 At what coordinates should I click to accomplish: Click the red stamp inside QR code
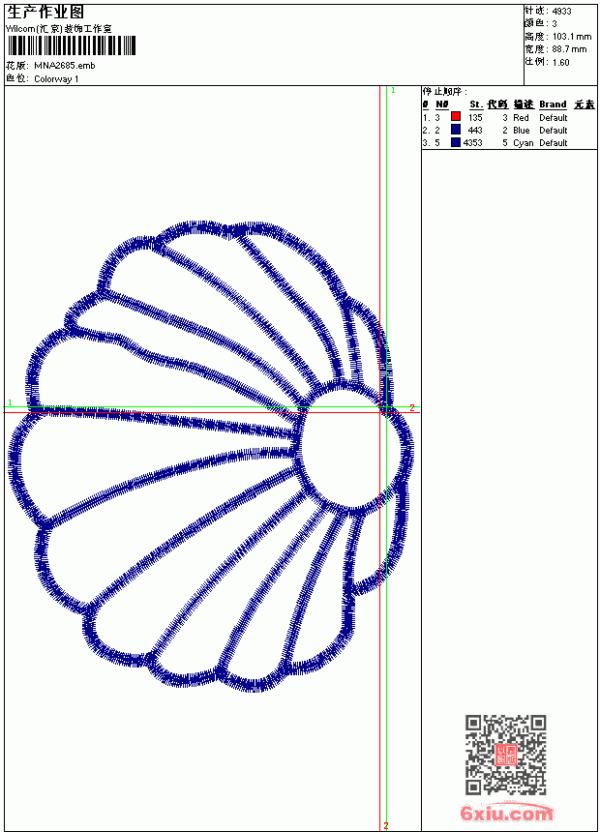506,755
